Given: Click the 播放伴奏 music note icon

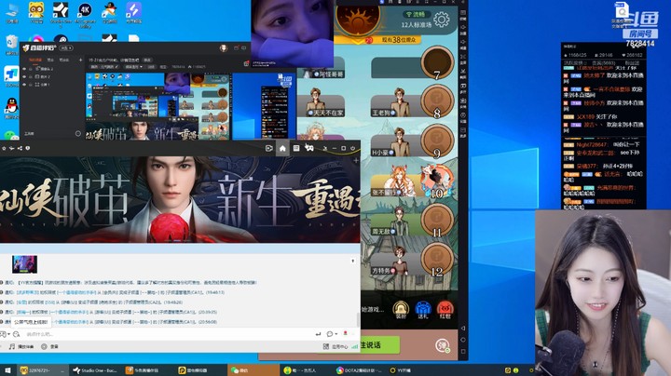Looking at the screenshot, I should tap(12, 346).
